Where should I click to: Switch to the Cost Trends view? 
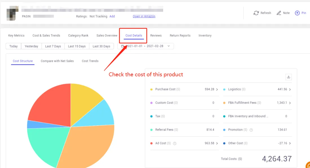click(x=90, y=61)
